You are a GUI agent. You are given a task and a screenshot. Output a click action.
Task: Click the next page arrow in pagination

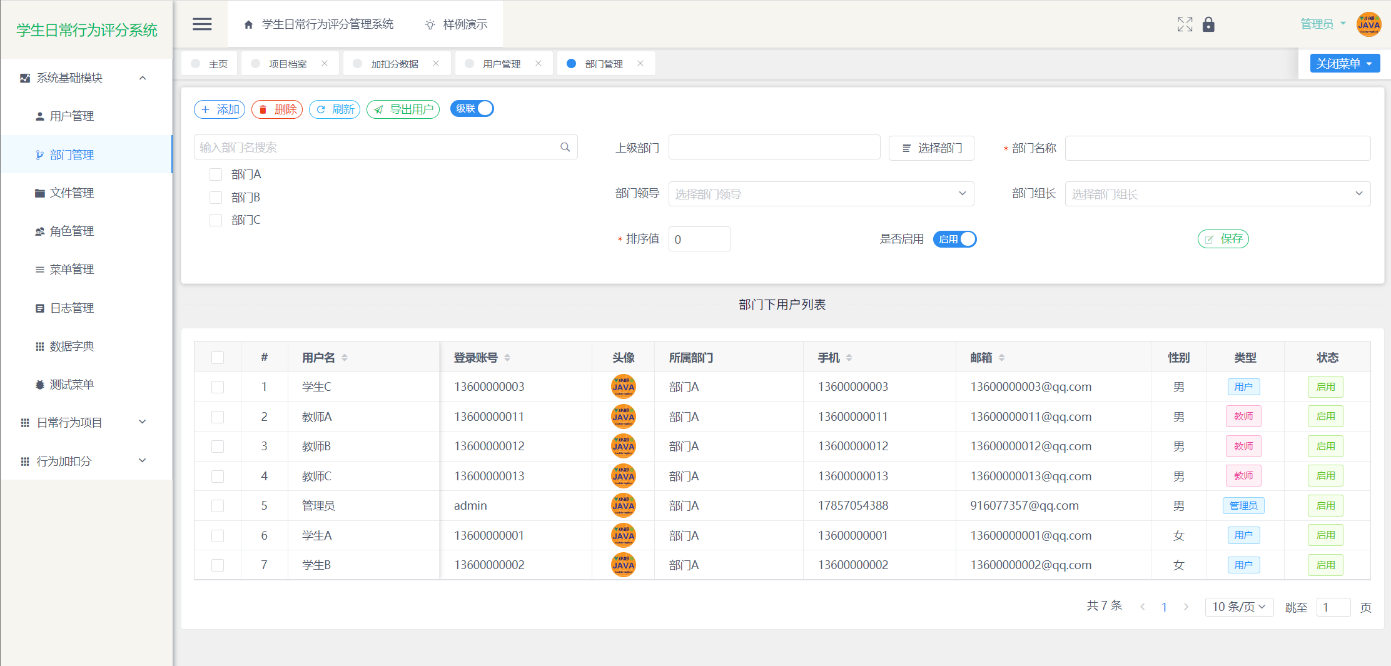point(1186,607)
